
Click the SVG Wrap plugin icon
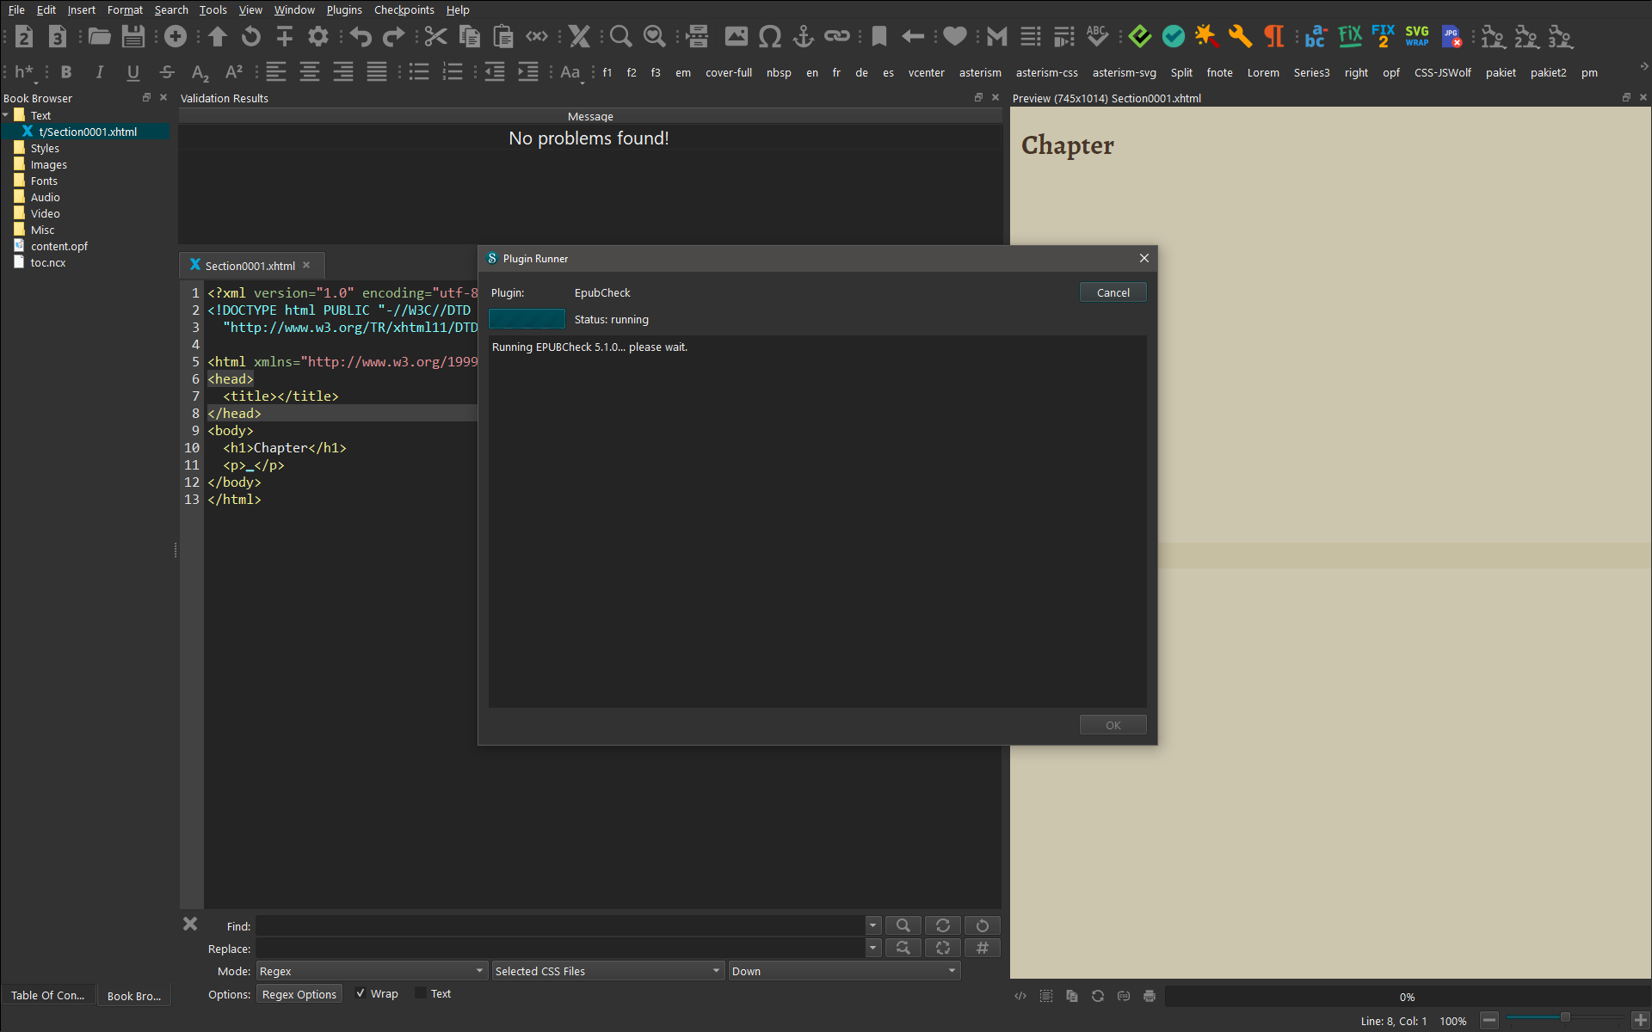point(1416,36)
